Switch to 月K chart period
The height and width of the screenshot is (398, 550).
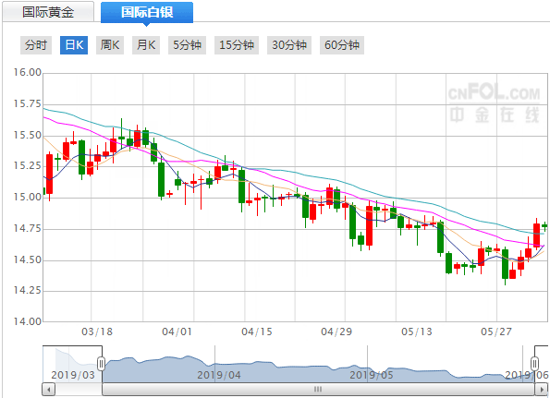[x=146, y=45]
